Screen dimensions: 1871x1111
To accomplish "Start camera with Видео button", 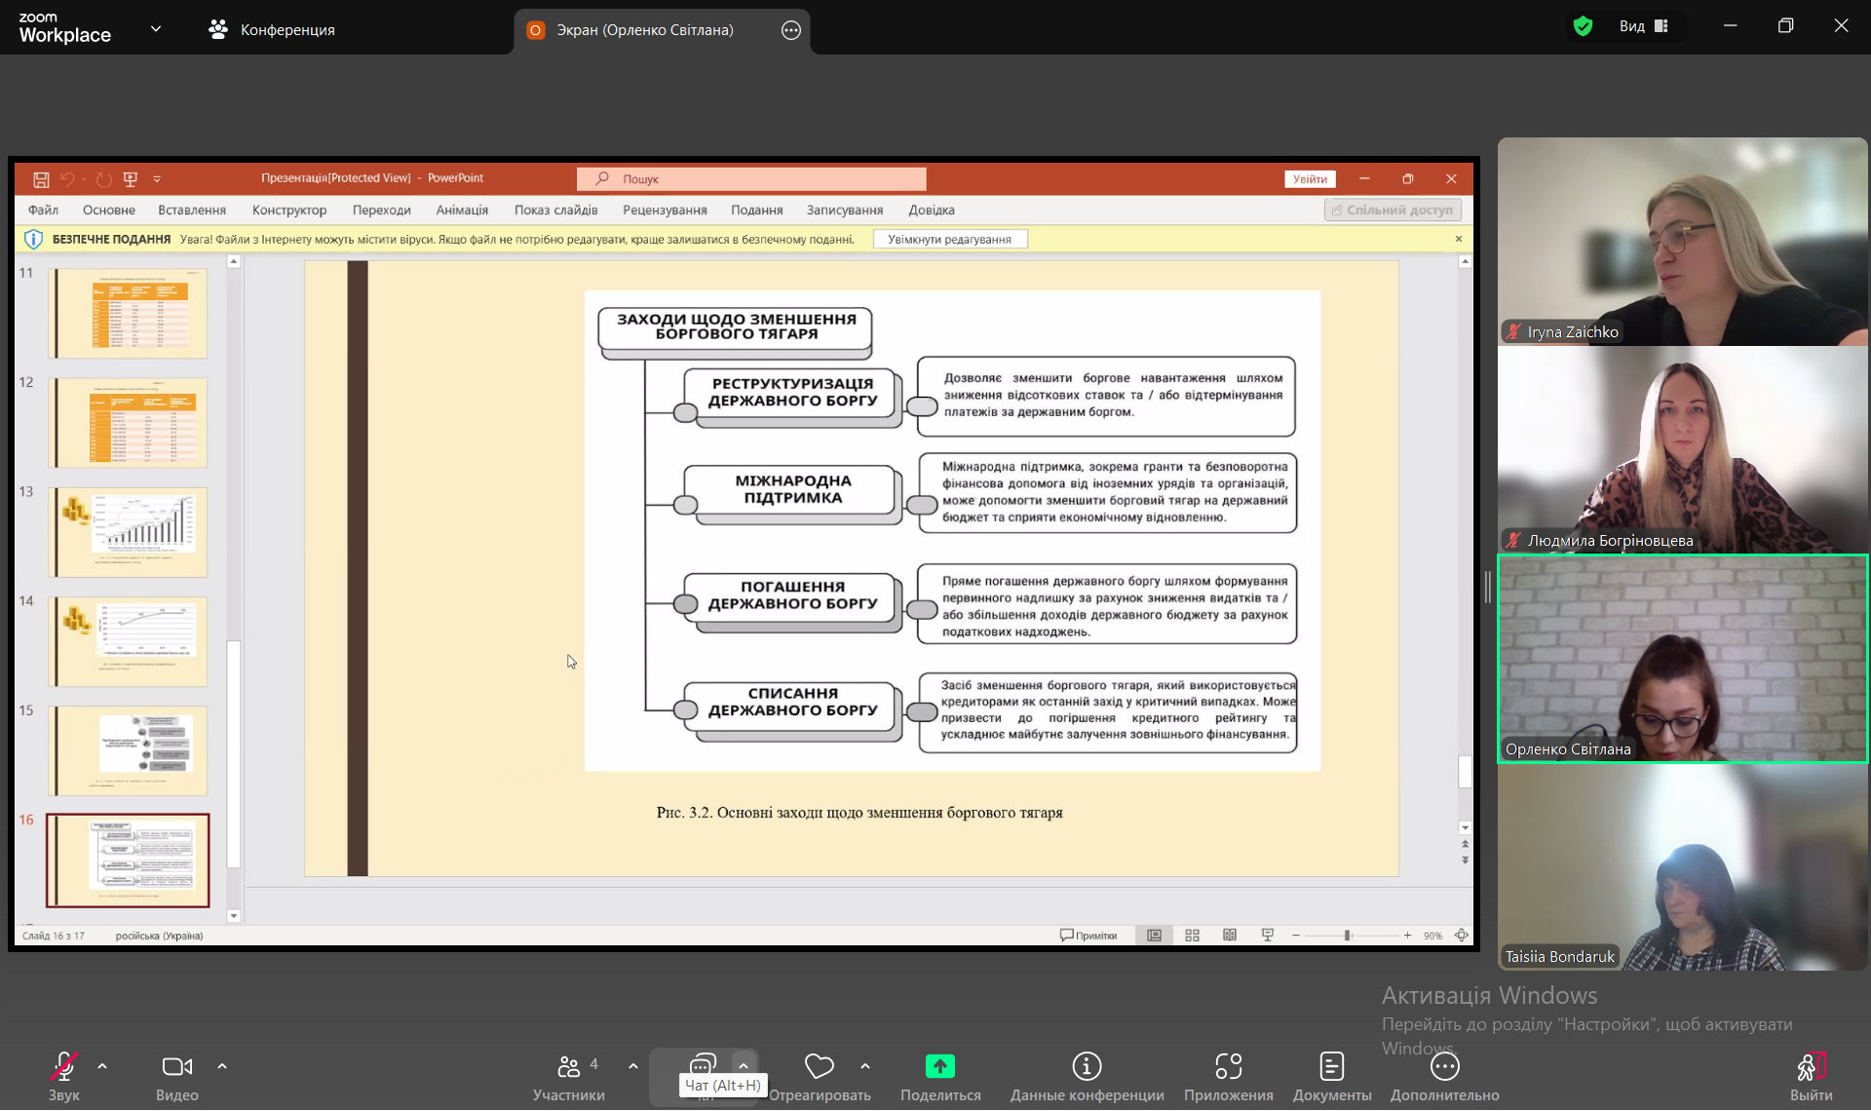I will (176, 1067).
